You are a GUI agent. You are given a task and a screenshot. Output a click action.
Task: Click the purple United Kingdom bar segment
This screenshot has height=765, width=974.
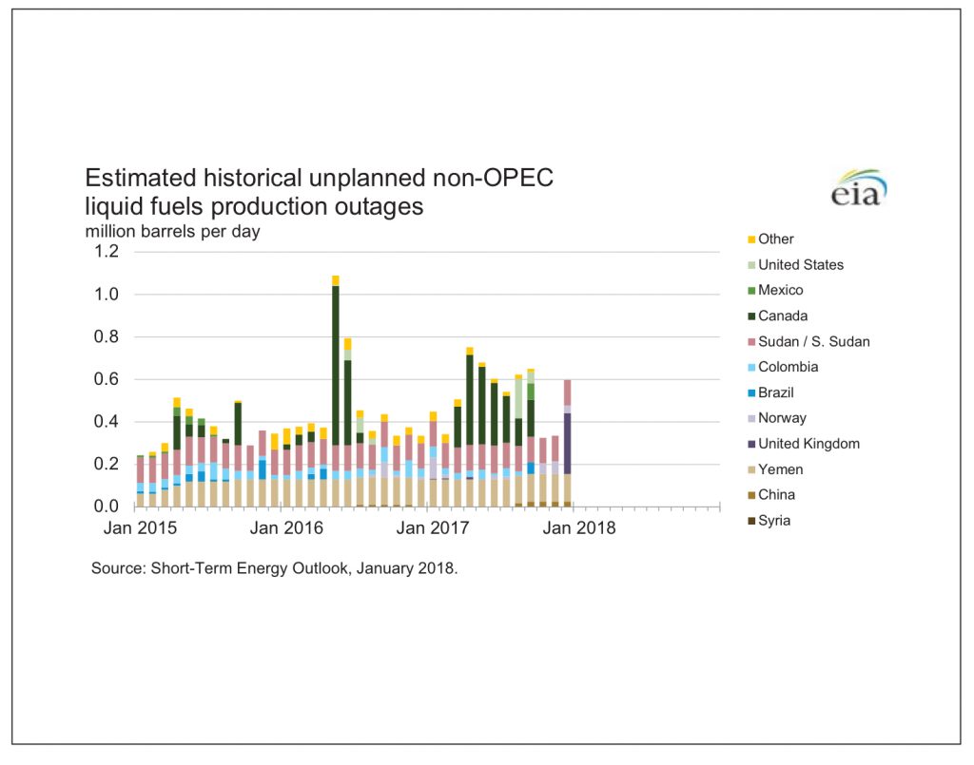[x=567, y=443]
